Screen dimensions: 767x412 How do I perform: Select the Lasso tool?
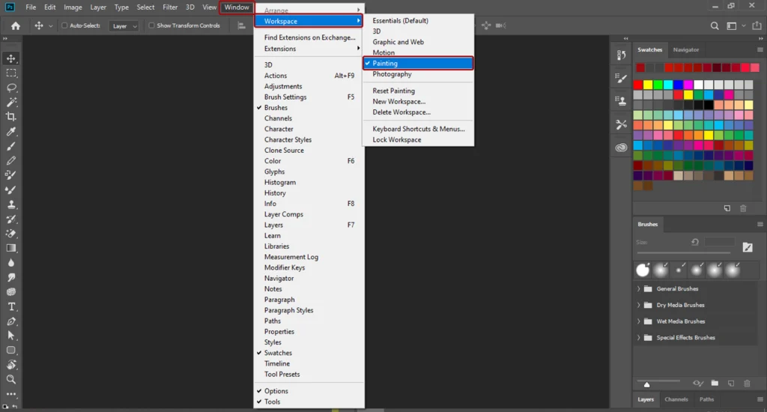10,88
